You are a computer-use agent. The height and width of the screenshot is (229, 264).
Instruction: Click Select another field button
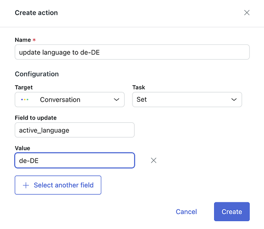pyautogui.click(x=58, y=185)
